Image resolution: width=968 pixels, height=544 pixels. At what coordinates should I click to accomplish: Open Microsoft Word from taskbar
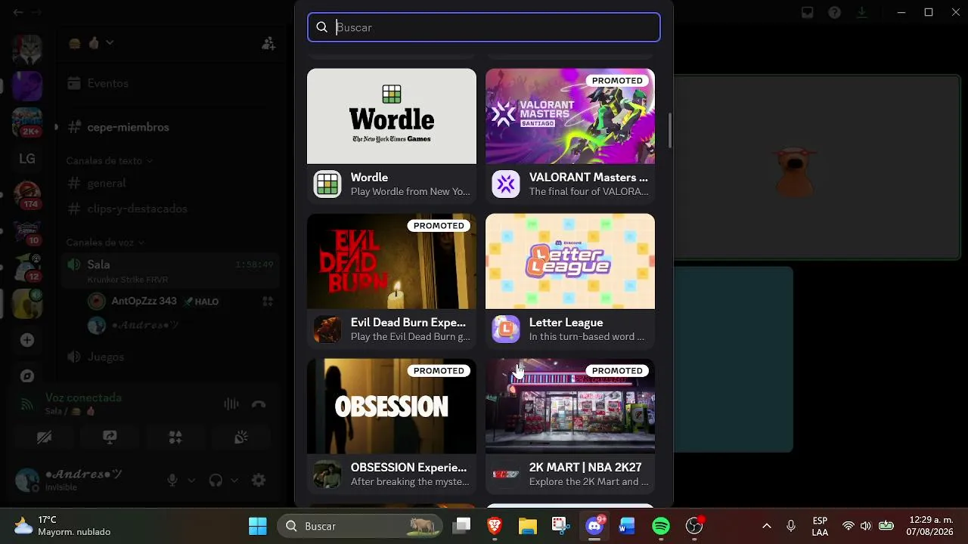[x=627, y=526]
